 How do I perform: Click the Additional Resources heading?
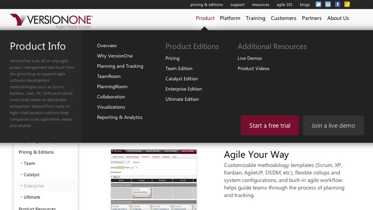point(272,47)
